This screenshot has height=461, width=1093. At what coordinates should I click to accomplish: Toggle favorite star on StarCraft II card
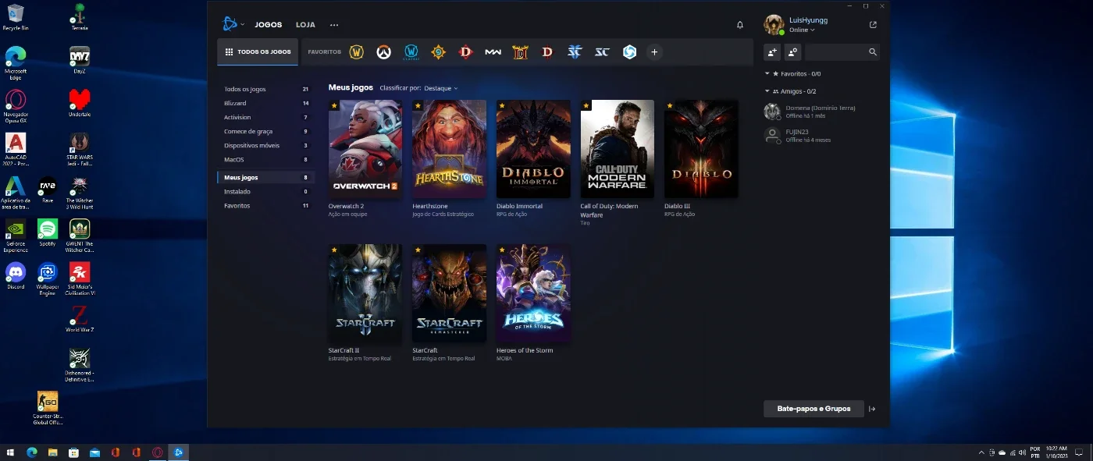[334, 250]
